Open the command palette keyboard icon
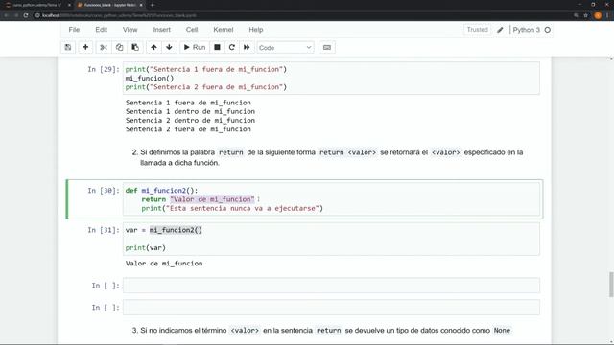The image size is (614, 345). [327, 47]
